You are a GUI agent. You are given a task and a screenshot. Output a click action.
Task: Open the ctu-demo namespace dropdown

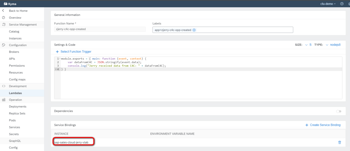tap(328, 4)
